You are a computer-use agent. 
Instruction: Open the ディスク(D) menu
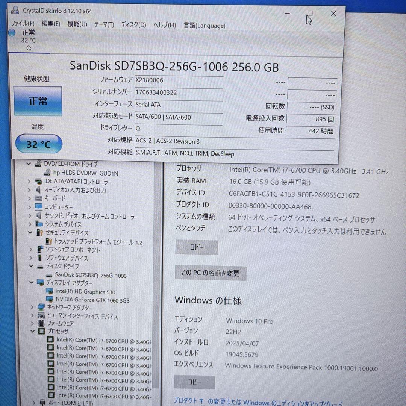pos(133,25)
